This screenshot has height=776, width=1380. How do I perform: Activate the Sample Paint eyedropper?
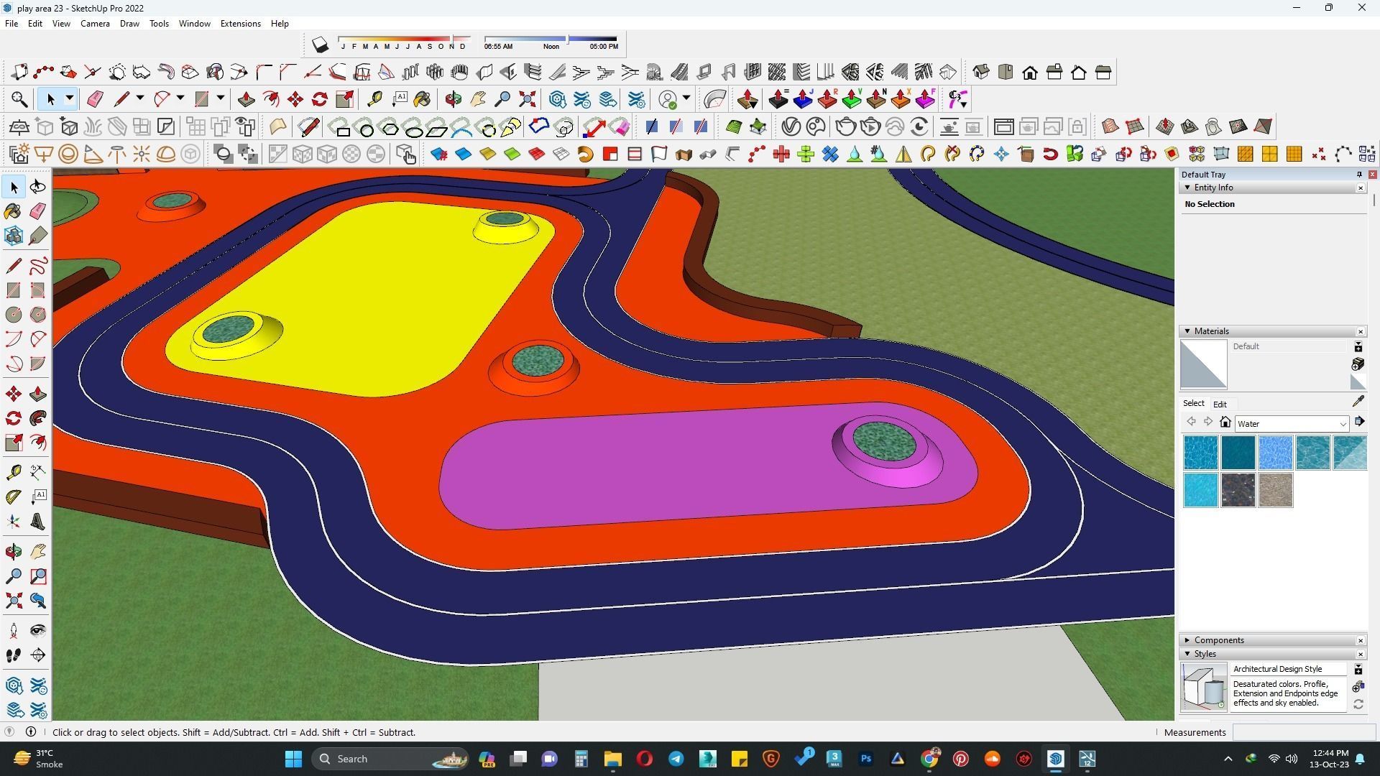(1358, 402)
